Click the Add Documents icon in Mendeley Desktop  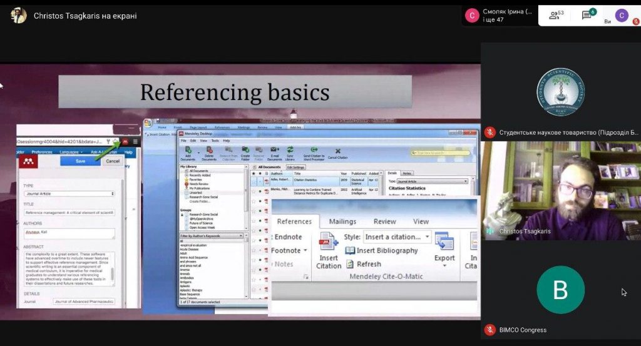pos(188,151)
